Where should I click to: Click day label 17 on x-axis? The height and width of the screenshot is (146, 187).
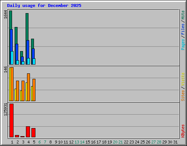[x=99, y=142]
